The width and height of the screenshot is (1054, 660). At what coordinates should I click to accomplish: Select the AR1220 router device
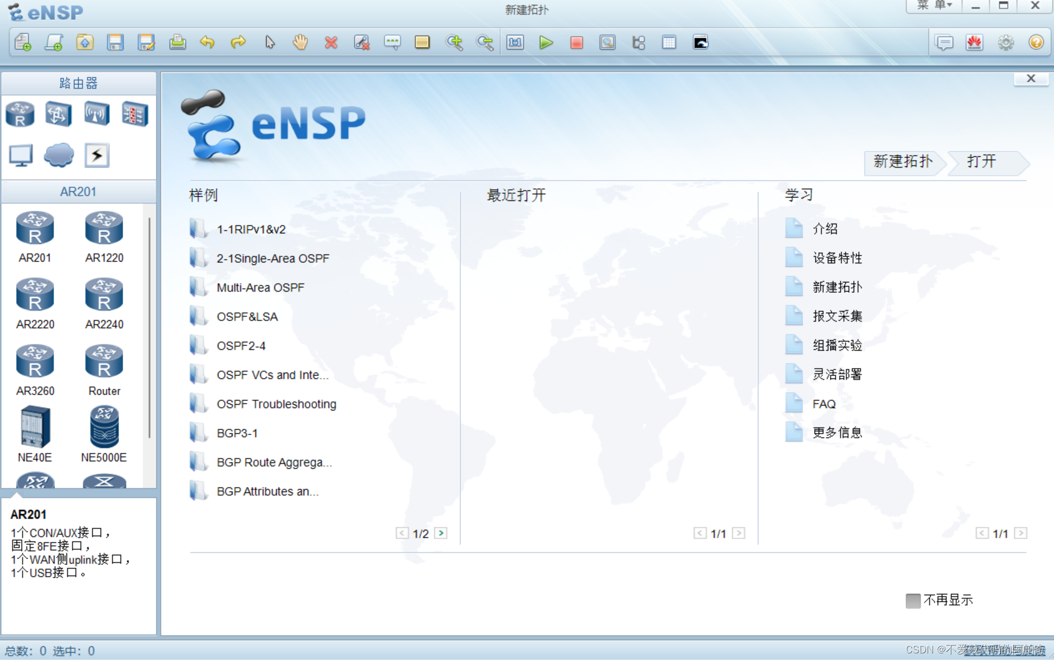pyautogui.click(x=104, y=237)
